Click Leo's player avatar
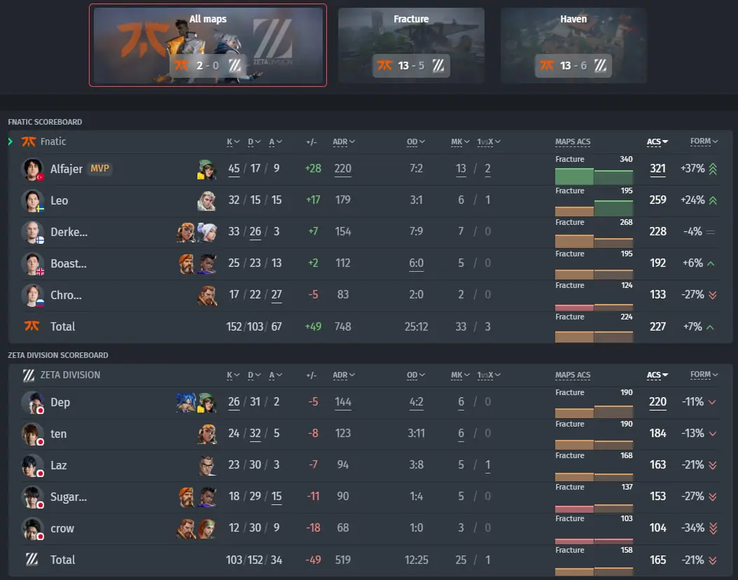 point(32,200)
